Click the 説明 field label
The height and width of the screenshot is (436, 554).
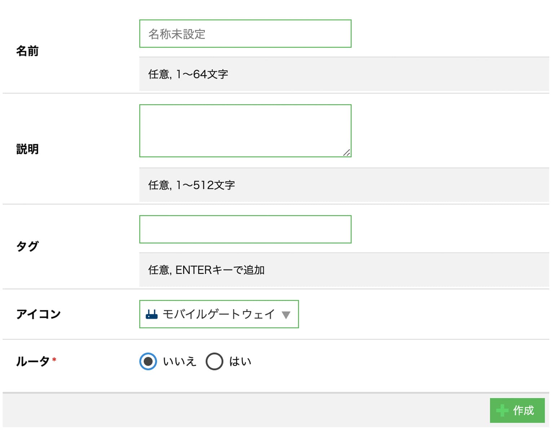point(27,149)
